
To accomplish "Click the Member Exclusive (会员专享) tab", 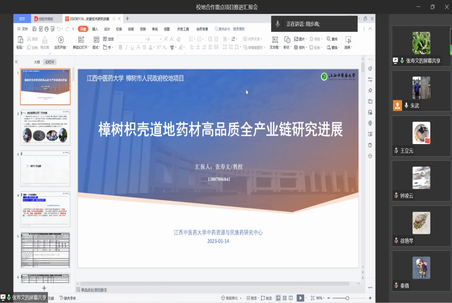I will pyautogui.click(x=202, y=29).
